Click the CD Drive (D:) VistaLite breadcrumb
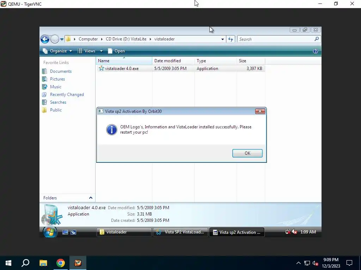The image size is (361, 270). [x=126, y=39]
